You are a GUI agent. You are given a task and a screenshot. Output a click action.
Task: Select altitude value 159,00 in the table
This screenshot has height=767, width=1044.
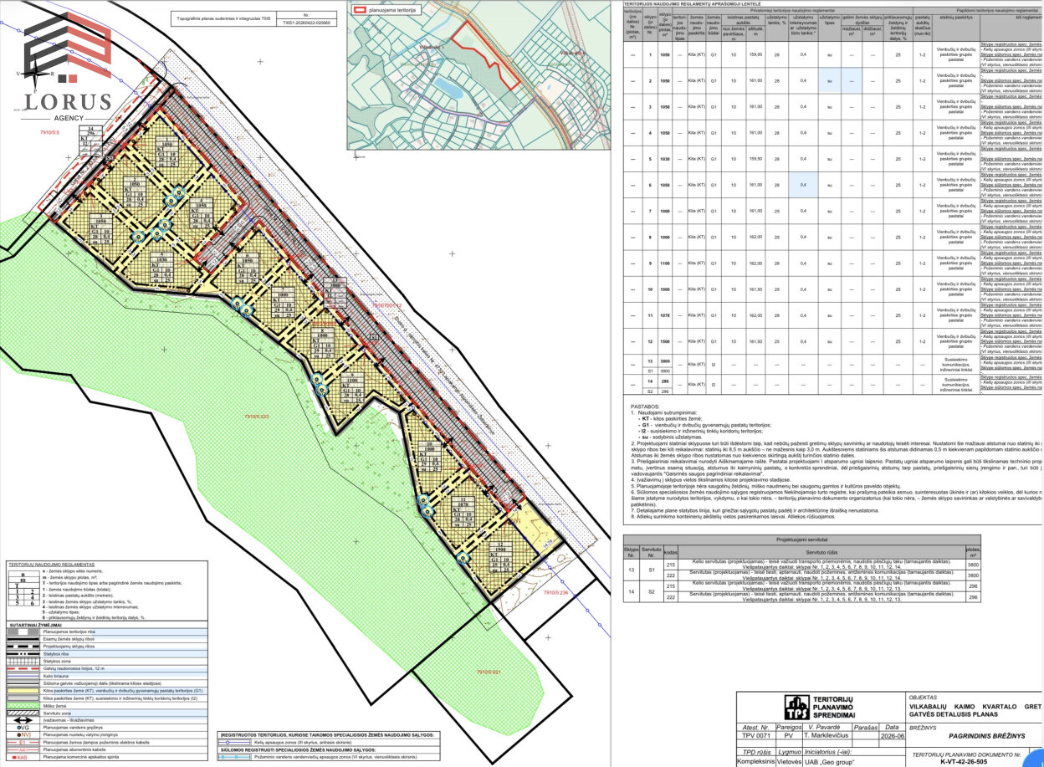pyautogui.click(x=756, y=54)
